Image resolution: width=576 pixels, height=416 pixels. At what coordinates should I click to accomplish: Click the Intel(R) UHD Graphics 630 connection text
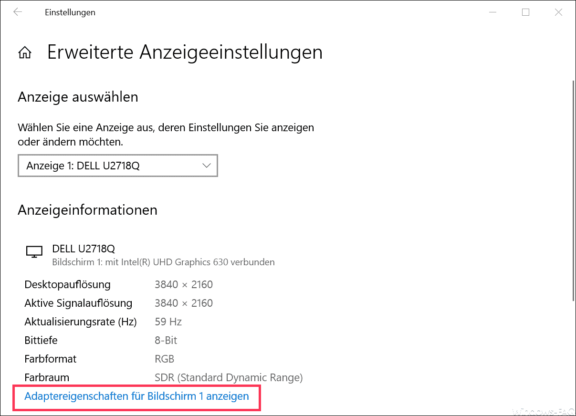pyautogui.click(x=163, y=262)
